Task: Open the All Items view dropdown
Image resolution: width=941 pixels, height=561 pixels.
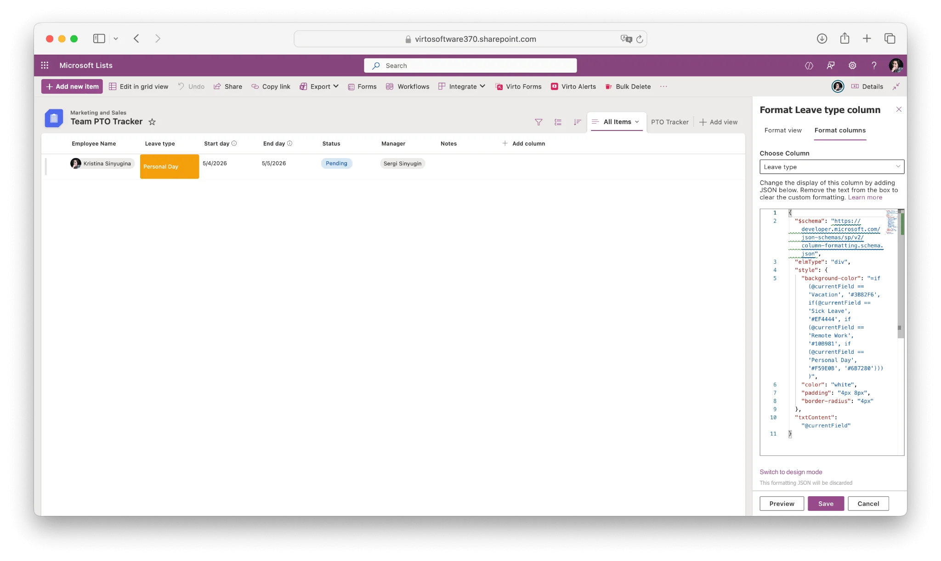Action: [617, 122]
